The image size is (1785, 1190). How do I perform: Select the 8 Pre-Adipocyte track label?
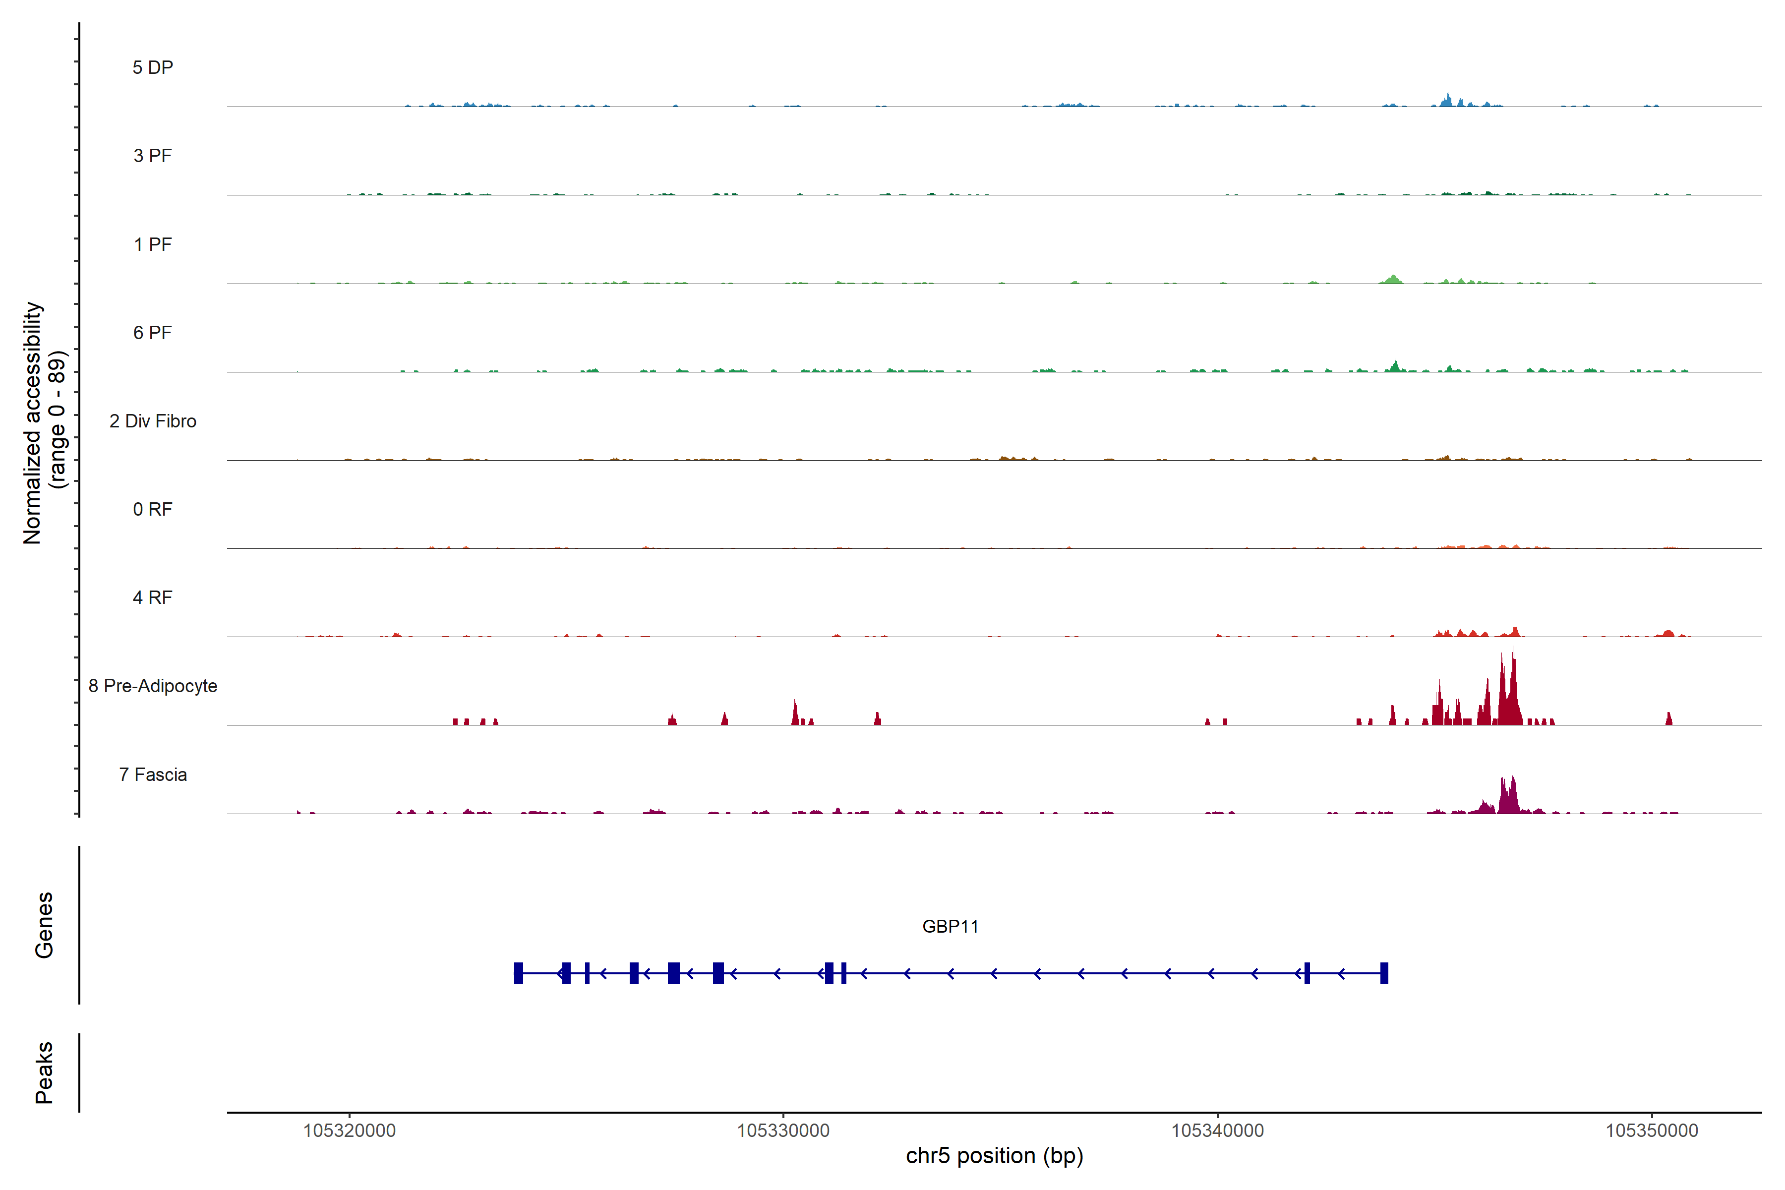coord(153,686)
